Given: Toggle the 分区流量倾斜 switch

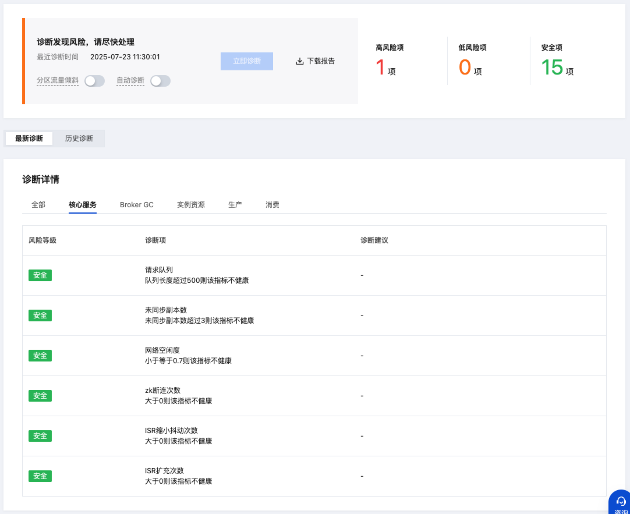Looking at the screenshot, I should pyautogui.click(x=94, y=81).
